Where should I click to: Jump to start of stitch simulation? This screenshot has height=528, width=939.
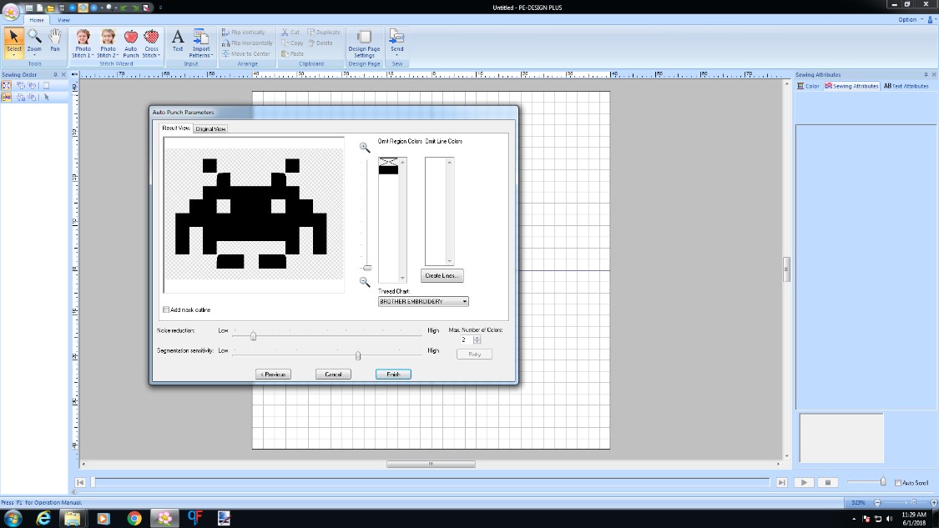[79, 482]
